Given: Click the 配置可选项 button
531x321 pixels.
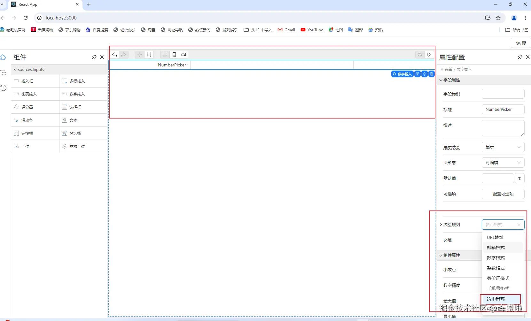Looking at the screenshot, I should pos(503,194).
